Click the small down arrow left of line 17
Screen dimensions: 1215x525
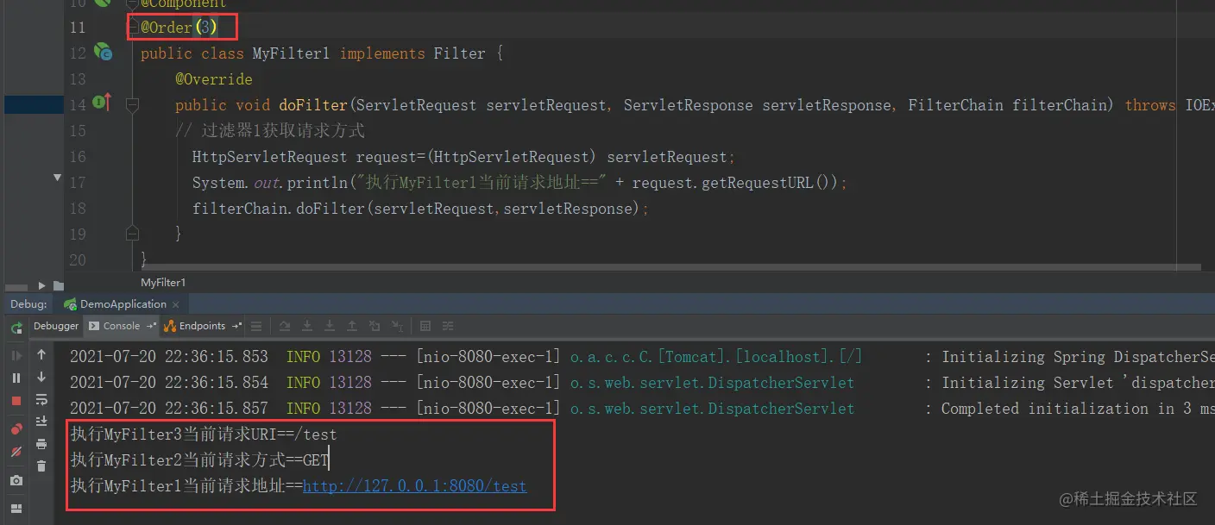[x=57, y=178]
